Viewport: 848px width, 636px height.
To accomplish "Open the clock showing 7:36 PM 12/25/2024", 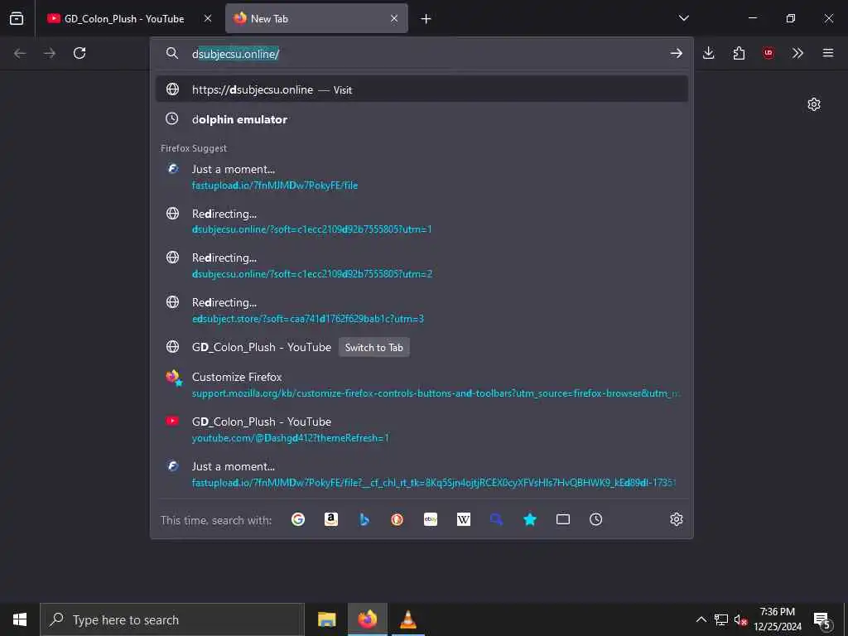I will click(x=778, y=619).
